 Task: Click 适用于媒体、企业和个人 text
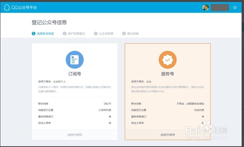(x=52, y=82)
